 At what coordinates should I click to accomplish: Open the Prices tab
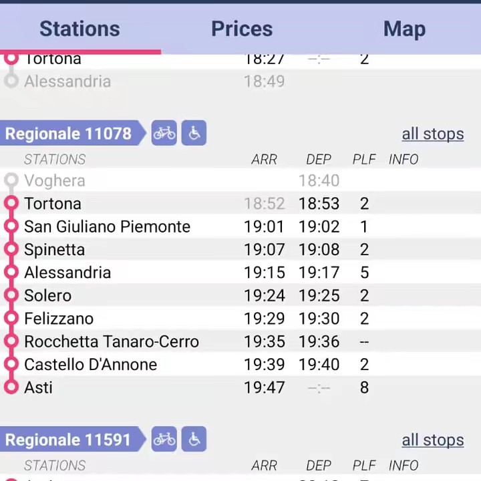(x=242, y=29)
